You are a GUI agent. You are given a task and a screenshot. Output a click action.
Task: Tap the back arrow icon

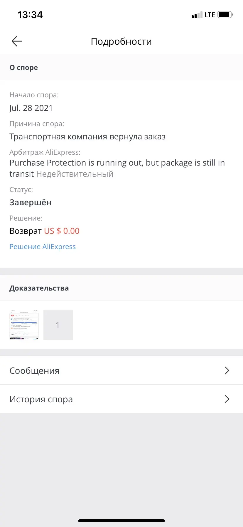click(17, 41)
